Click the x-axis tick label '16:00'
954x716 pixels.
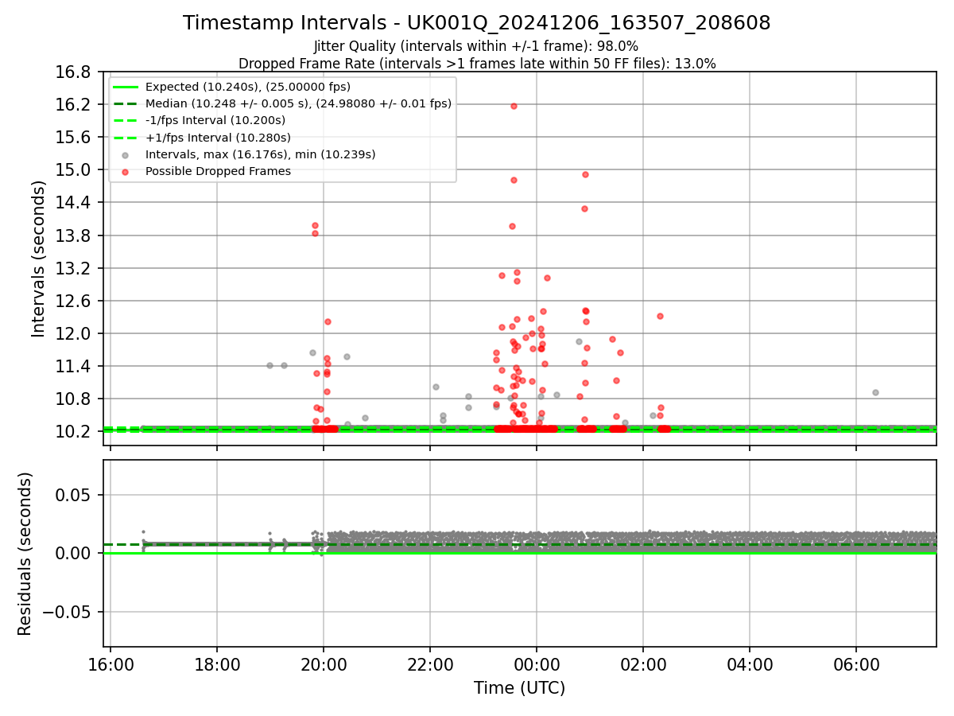click(111, 664)
